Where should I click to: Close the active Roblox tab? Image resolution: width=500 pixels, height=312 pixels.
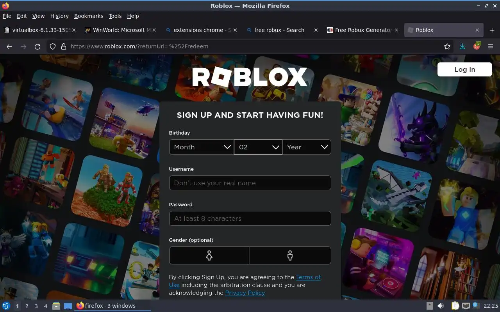(x=477, y=30)
